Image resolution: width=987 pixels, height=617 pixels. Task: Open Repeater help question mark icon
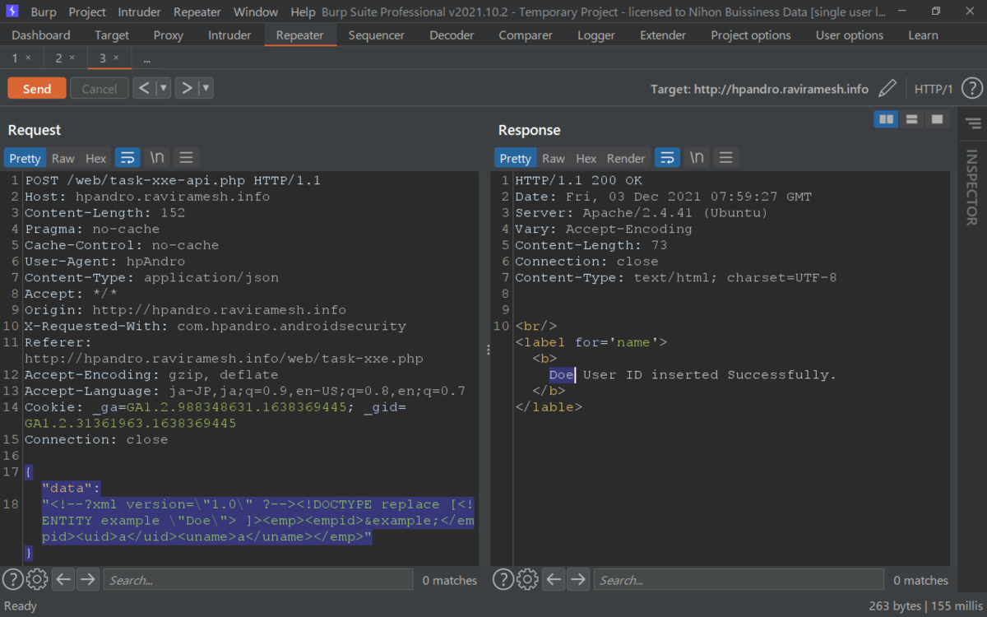971,88
